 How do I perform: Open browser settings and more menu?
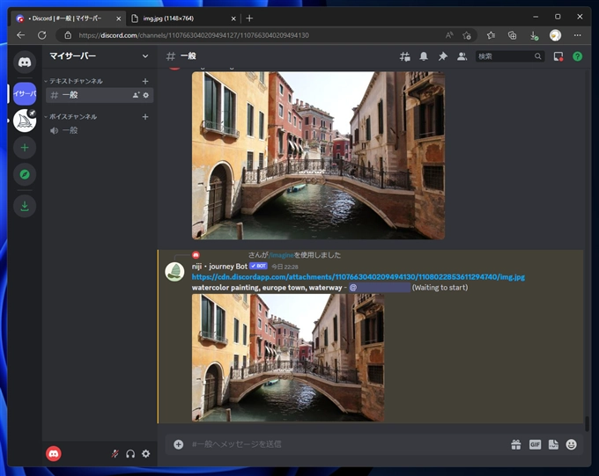point(577,35)
